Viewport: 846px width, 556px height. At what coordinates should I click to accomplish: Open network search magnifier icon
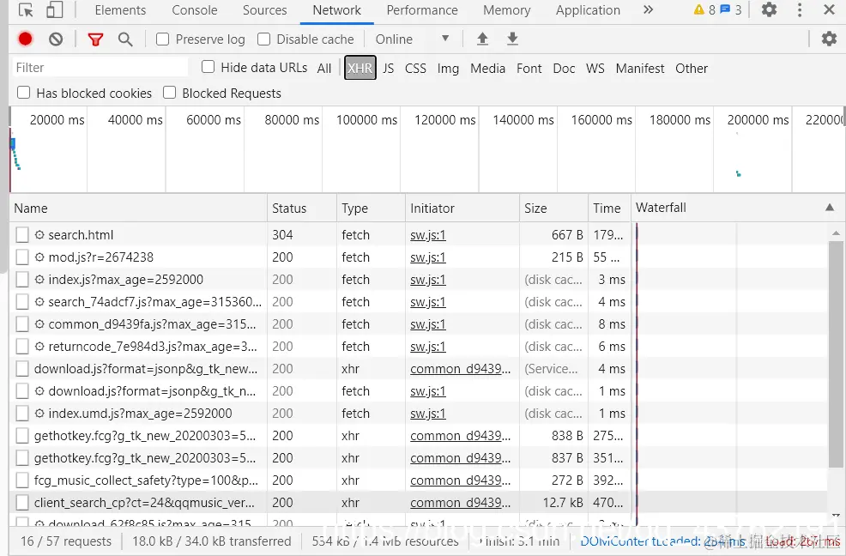click(125, 39)
